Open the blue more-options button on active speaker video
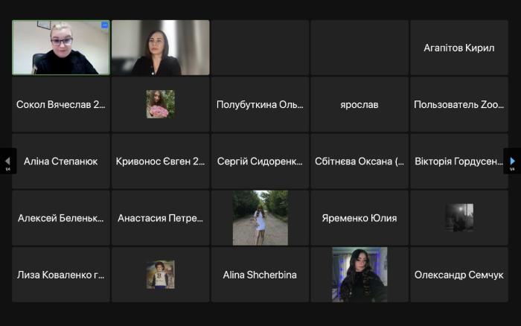521x326 pixels. tap(104, 25)
